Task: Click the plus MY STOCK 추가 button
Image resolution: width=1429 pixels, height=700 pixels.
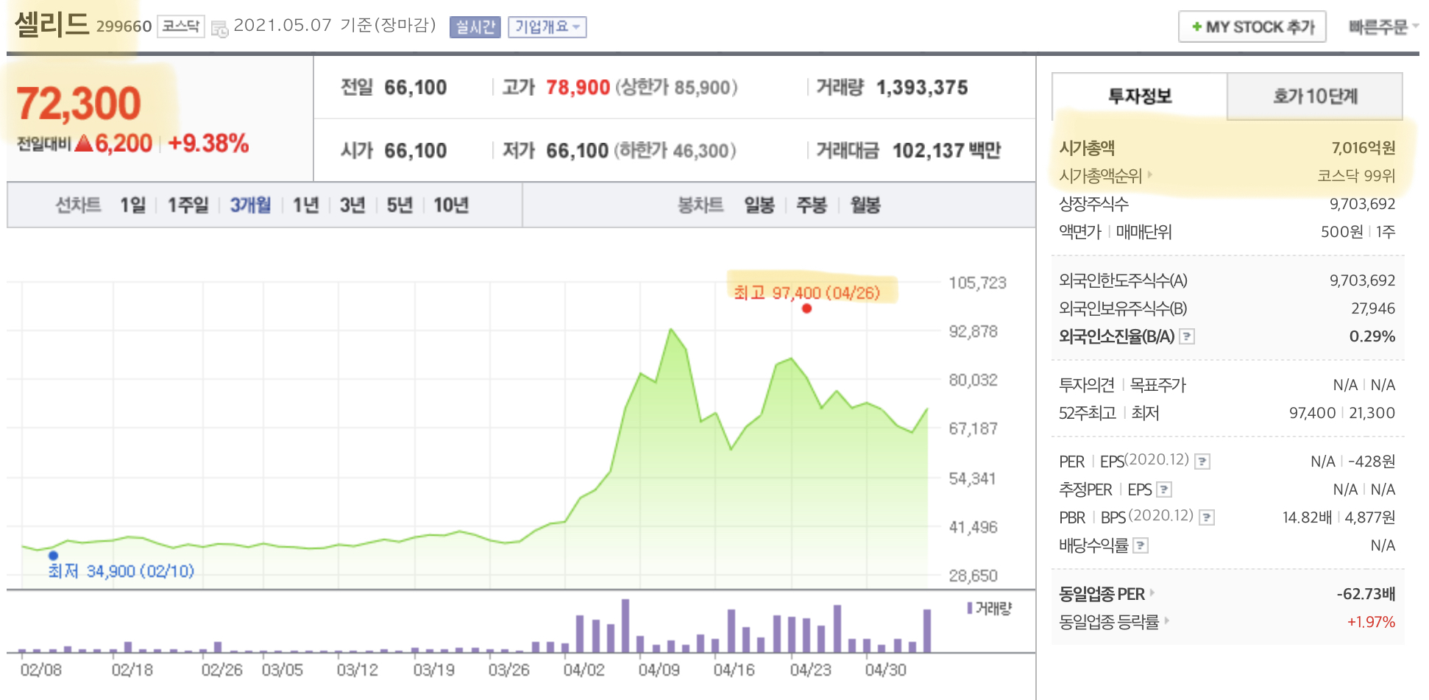Action: point(1252,26)
